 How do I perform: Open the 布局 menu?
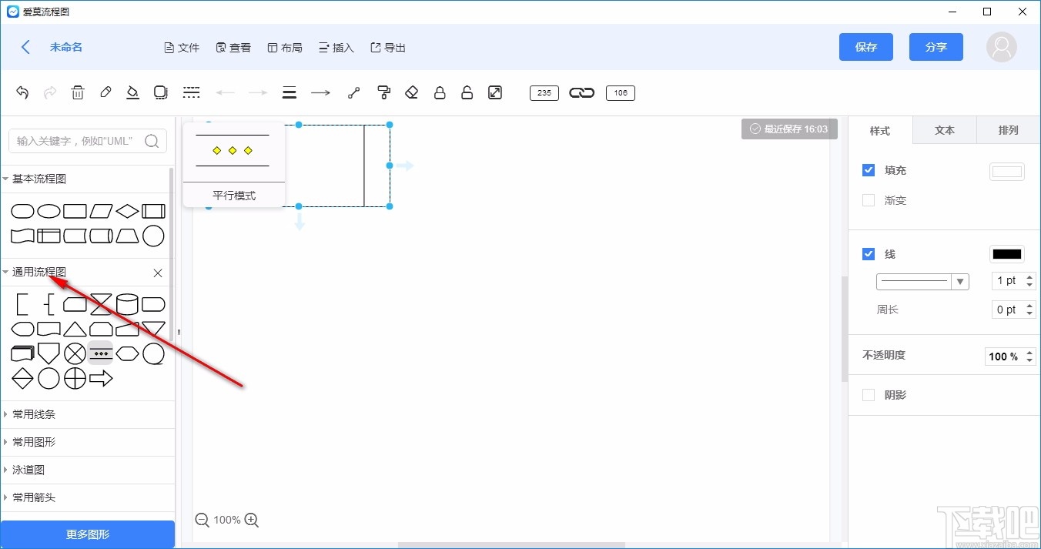tap(285, 48)
